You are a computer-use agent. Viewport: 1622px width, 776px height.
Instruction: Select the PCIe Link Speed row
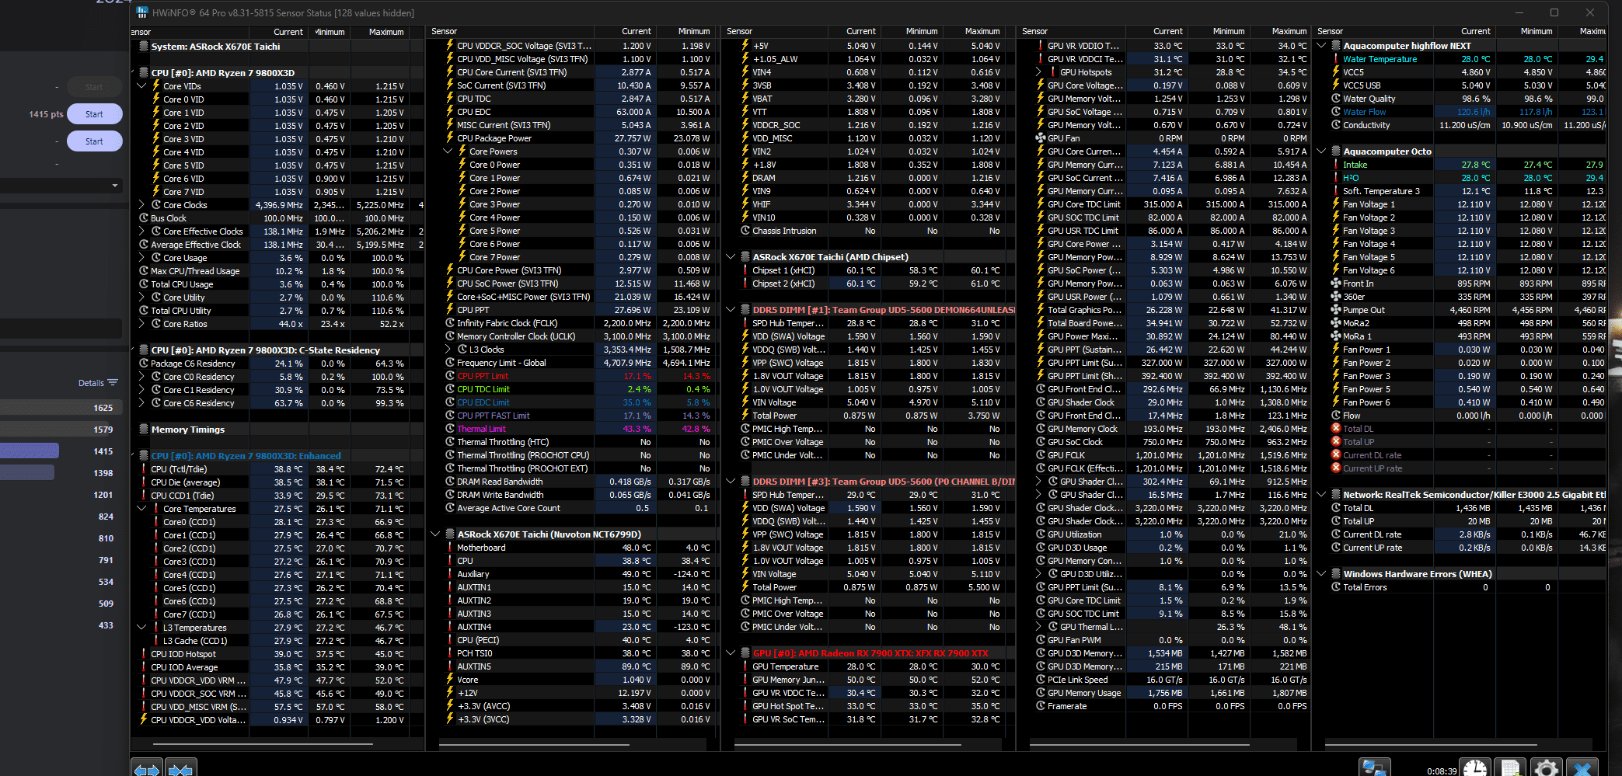tap(1171, 680)
